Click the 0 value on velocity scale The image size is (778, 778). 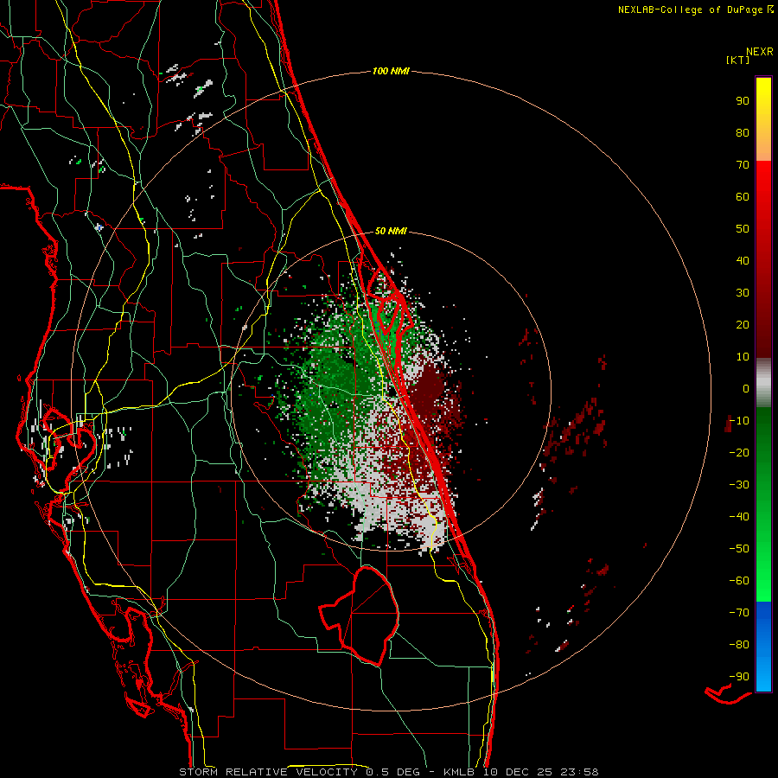pyautogui.click(x=746, y=388)
